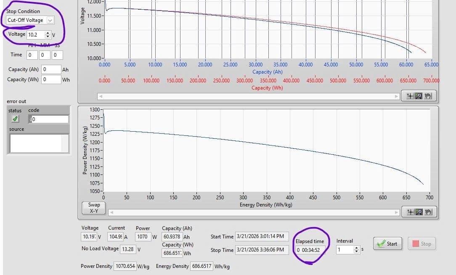This screenshot has width=456, height=275.
Task: Click the error out status checkmark indicator
Action: click(16, 119)
